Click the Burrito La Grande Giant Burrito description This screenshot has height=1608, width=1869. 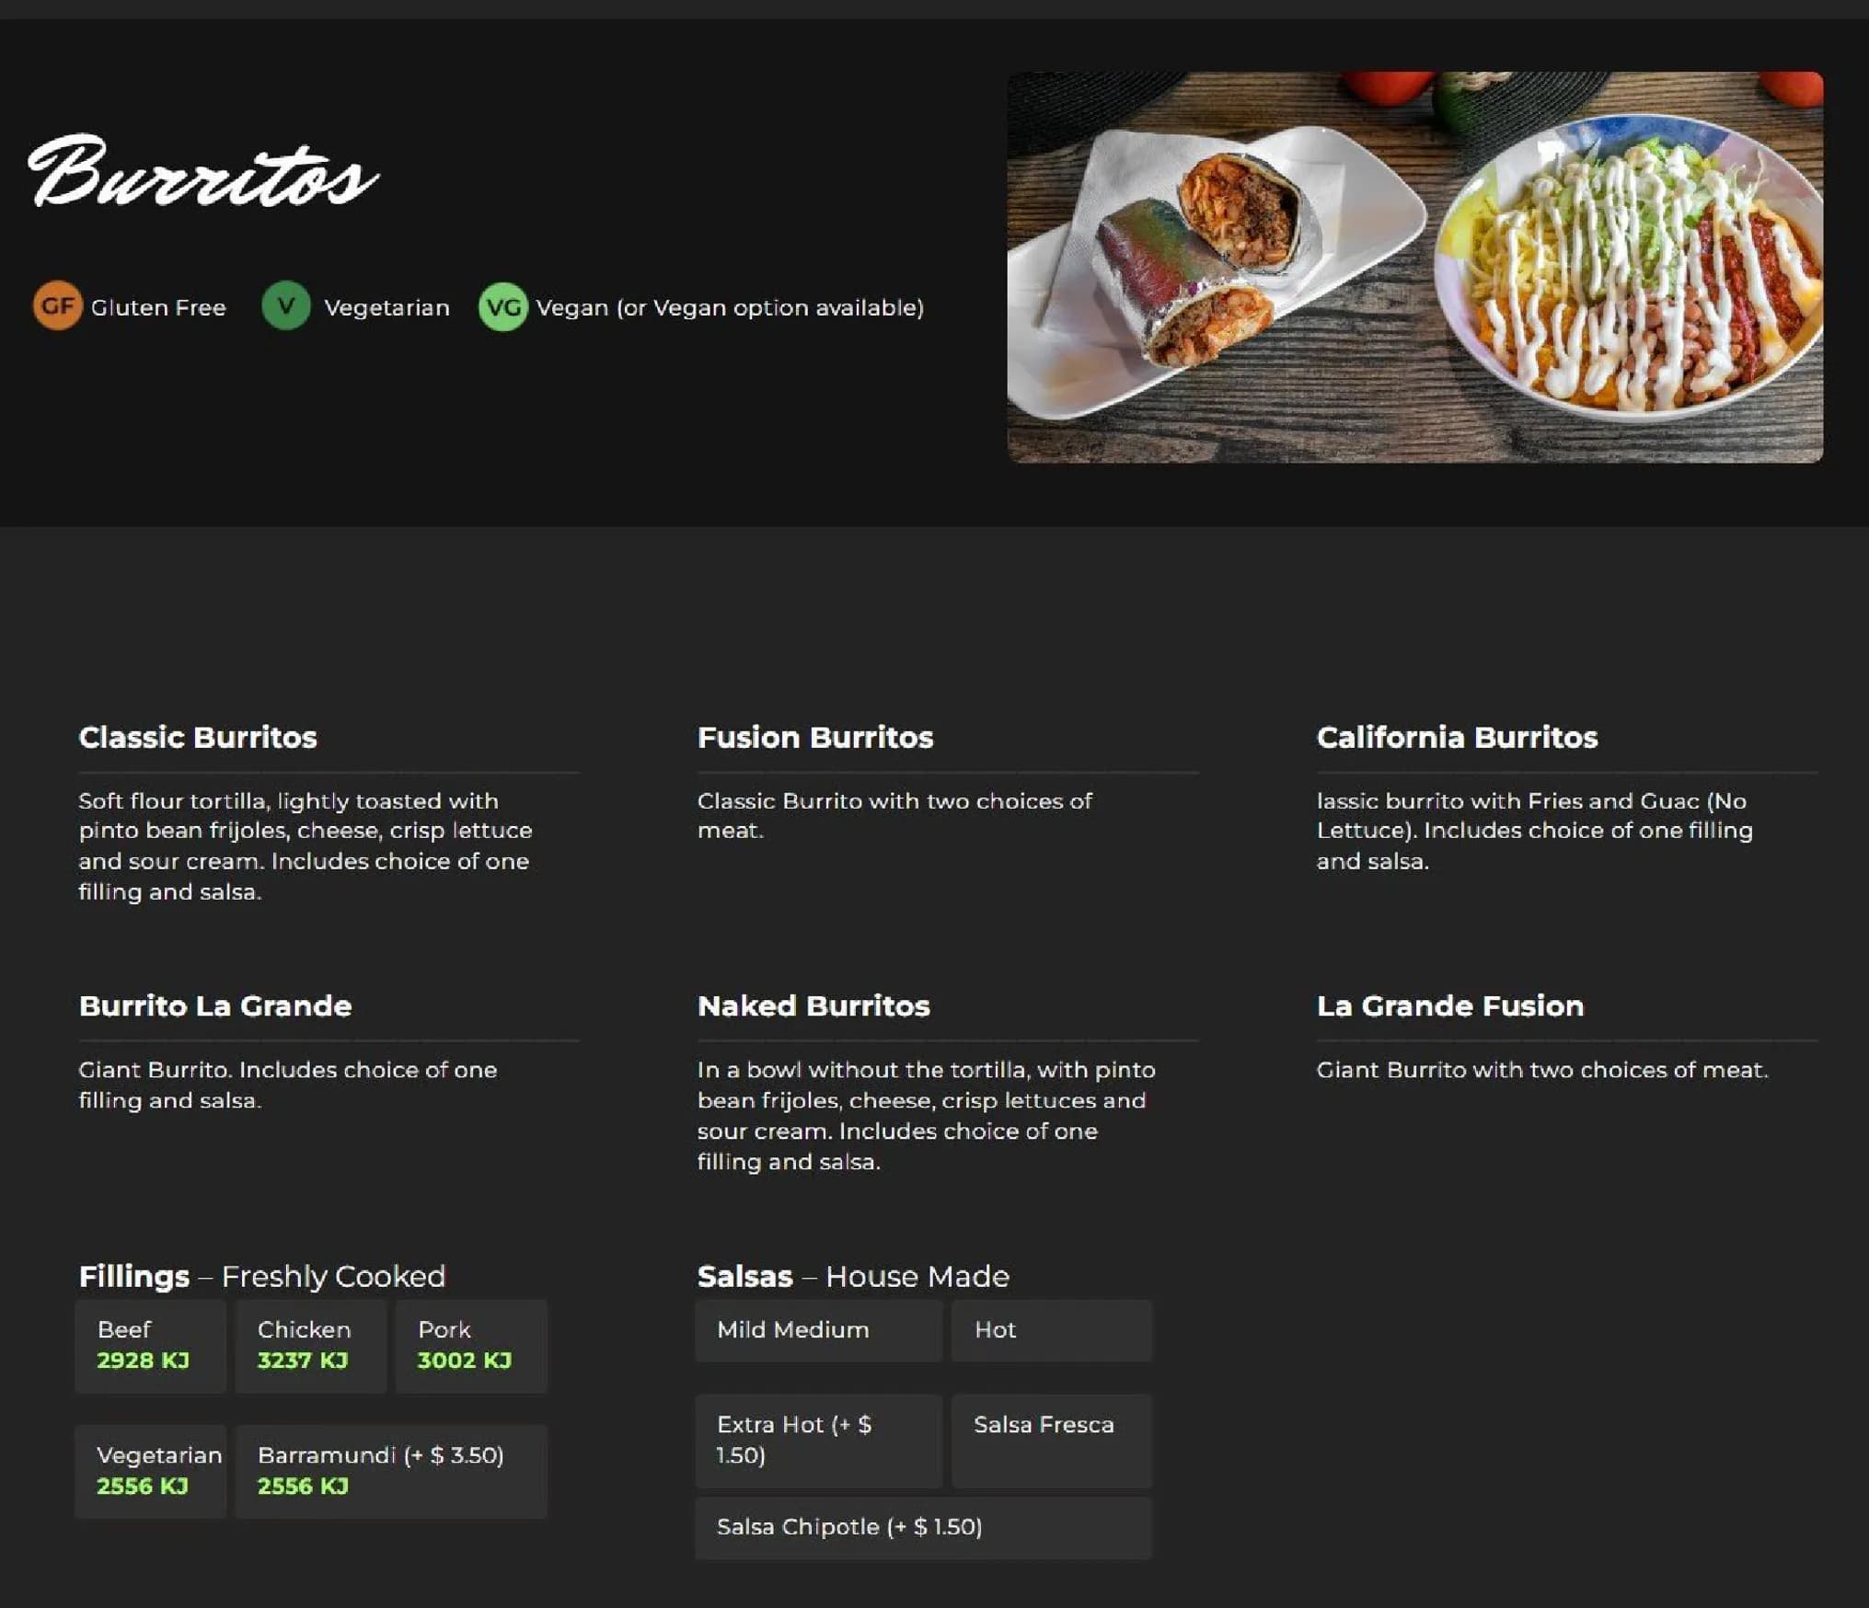(287, 1085)
